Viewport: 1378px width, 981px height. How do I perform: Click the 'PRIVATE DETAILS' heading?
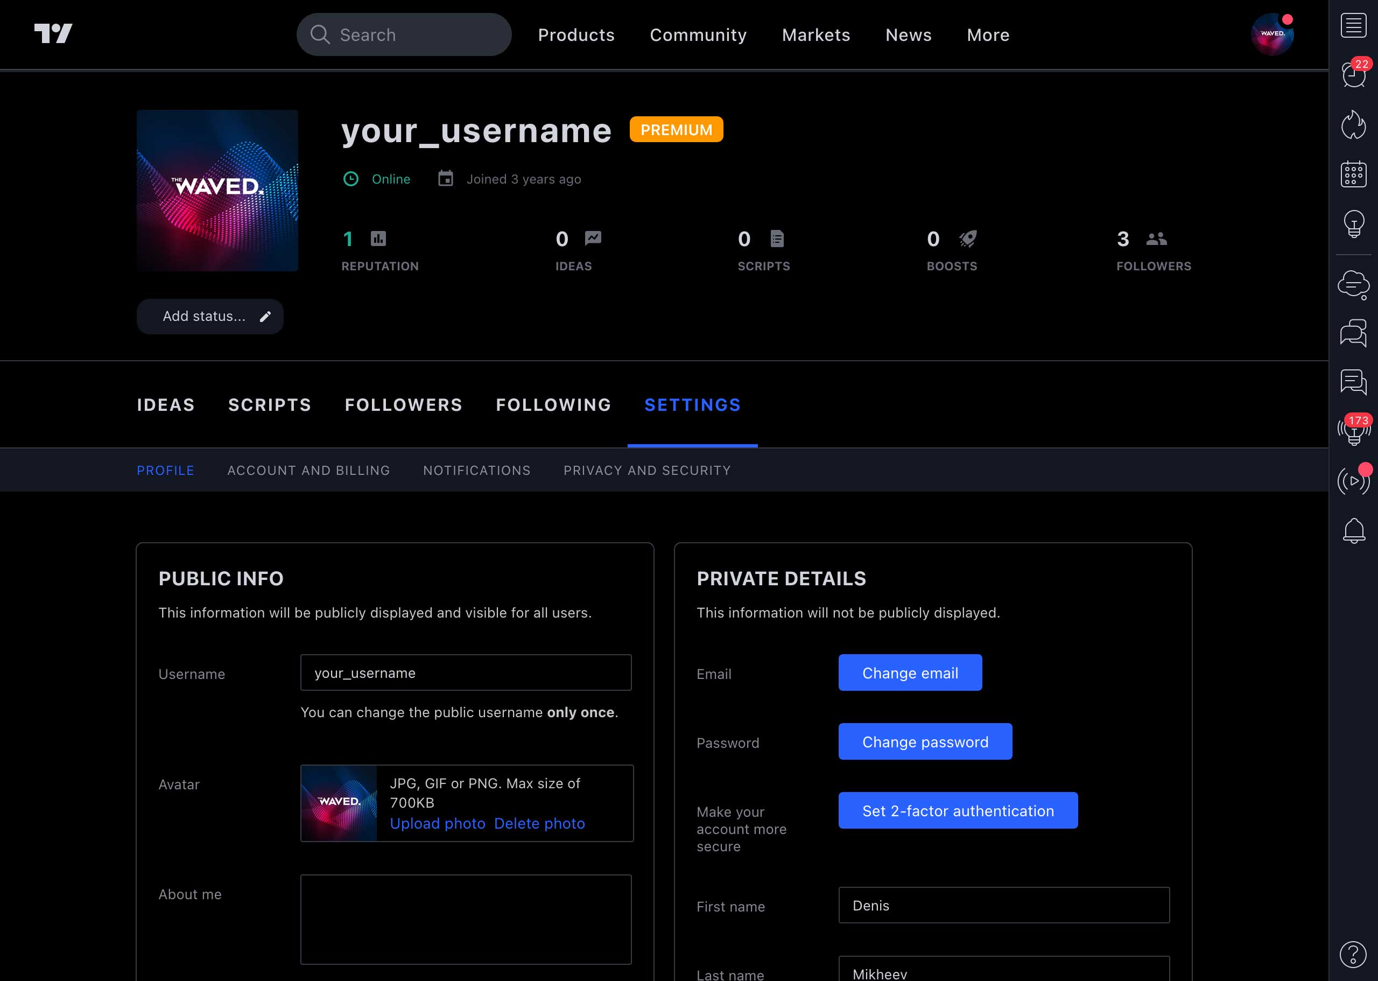782,579
